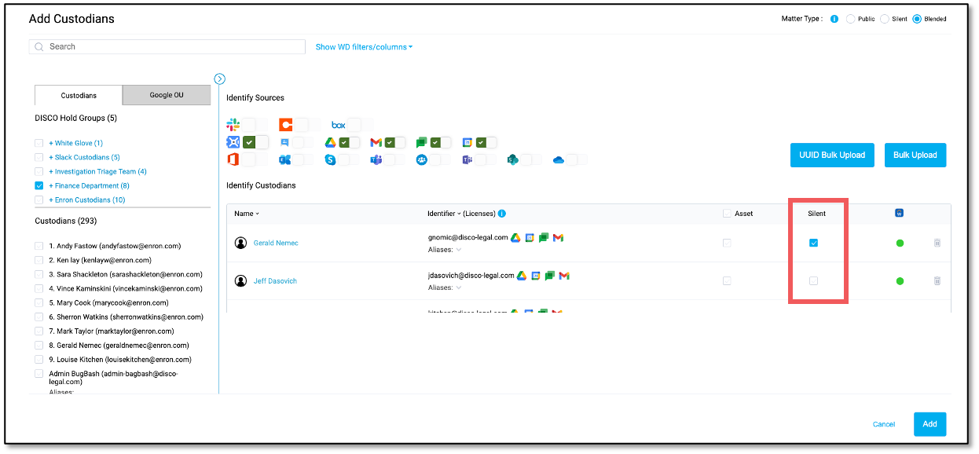Uncheck the Finance Department hold group
This screenshot has height=454, width=979.
click(x=39, y=185)
